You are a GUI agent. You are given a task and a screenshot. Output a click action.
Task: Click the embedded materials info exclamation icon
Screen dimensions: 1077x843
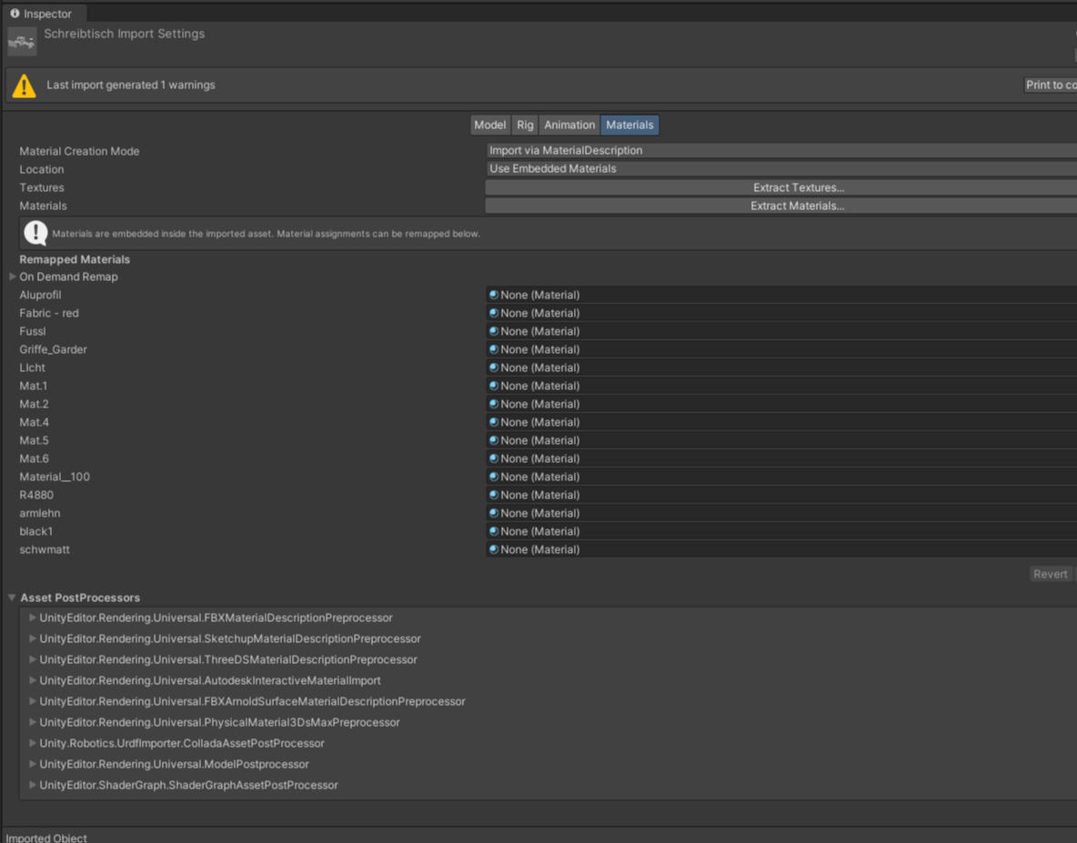[x=35, y=234]
